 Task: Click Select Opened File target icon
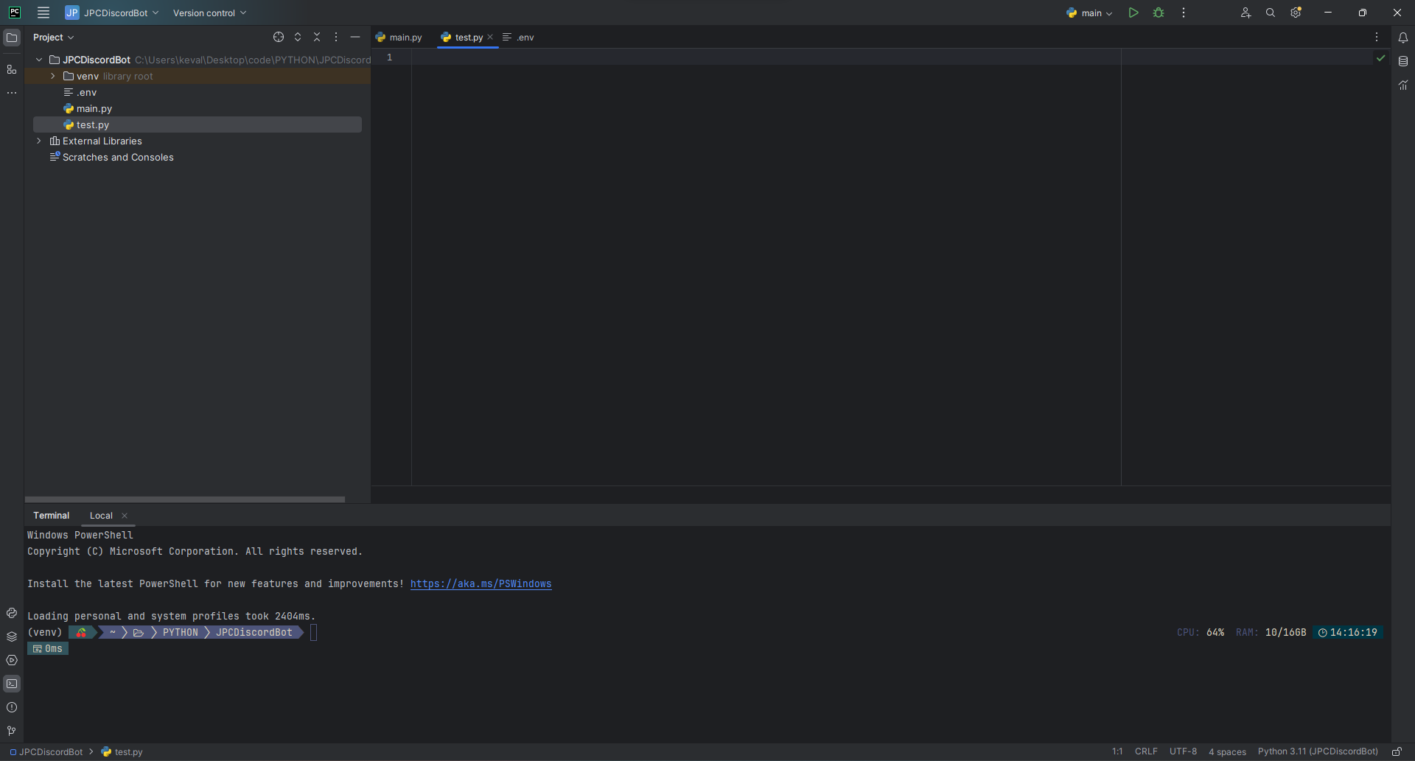[x=279, y=37]
